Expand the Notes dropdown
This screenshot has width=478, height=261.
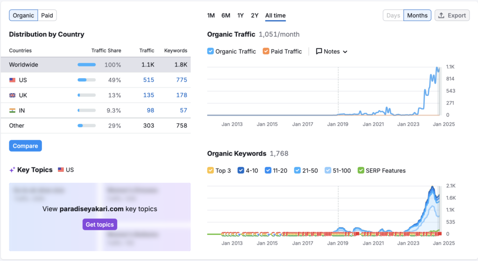pos(345,52)
